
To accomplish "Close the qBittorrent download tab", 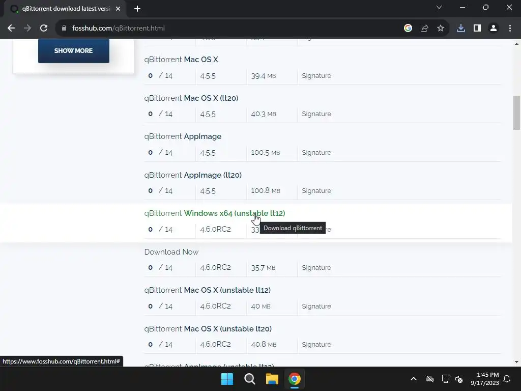I will click(118, 9).
